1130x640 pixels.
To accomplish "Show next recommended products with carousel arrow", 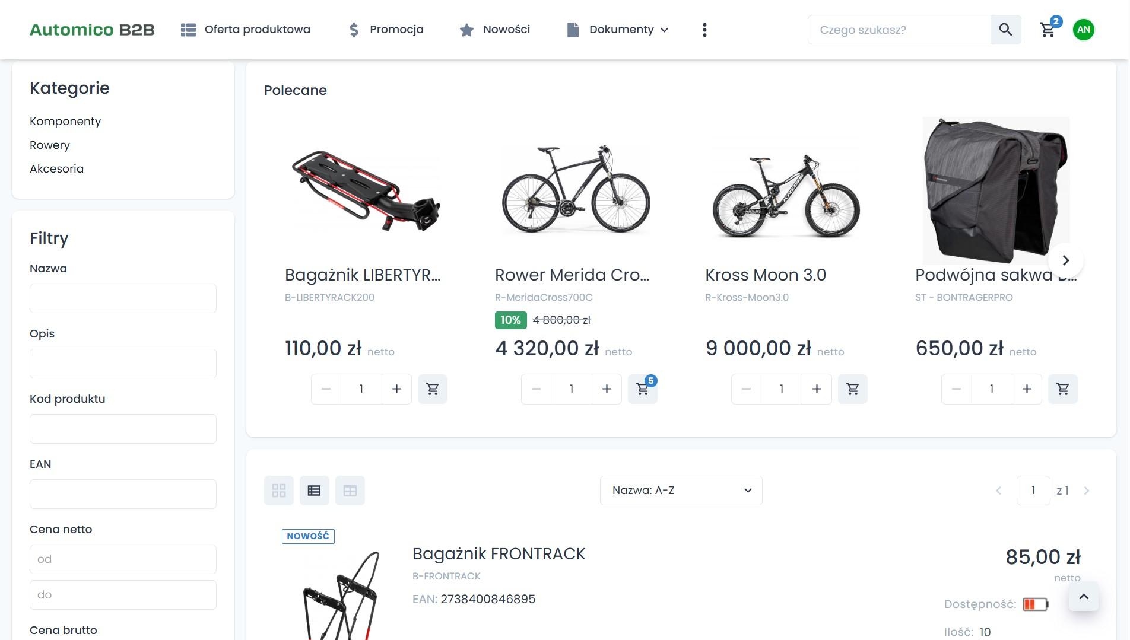I will [x=1065, y=260].
